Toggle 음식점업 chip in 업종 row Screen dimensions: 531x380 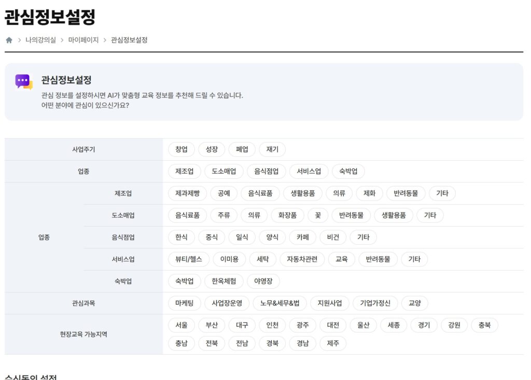[x=267, y=172]
